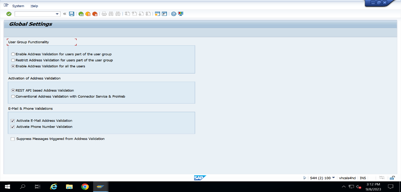Open the System menu
This screenshot has width=401, height=192.
[x=18, y=6]
